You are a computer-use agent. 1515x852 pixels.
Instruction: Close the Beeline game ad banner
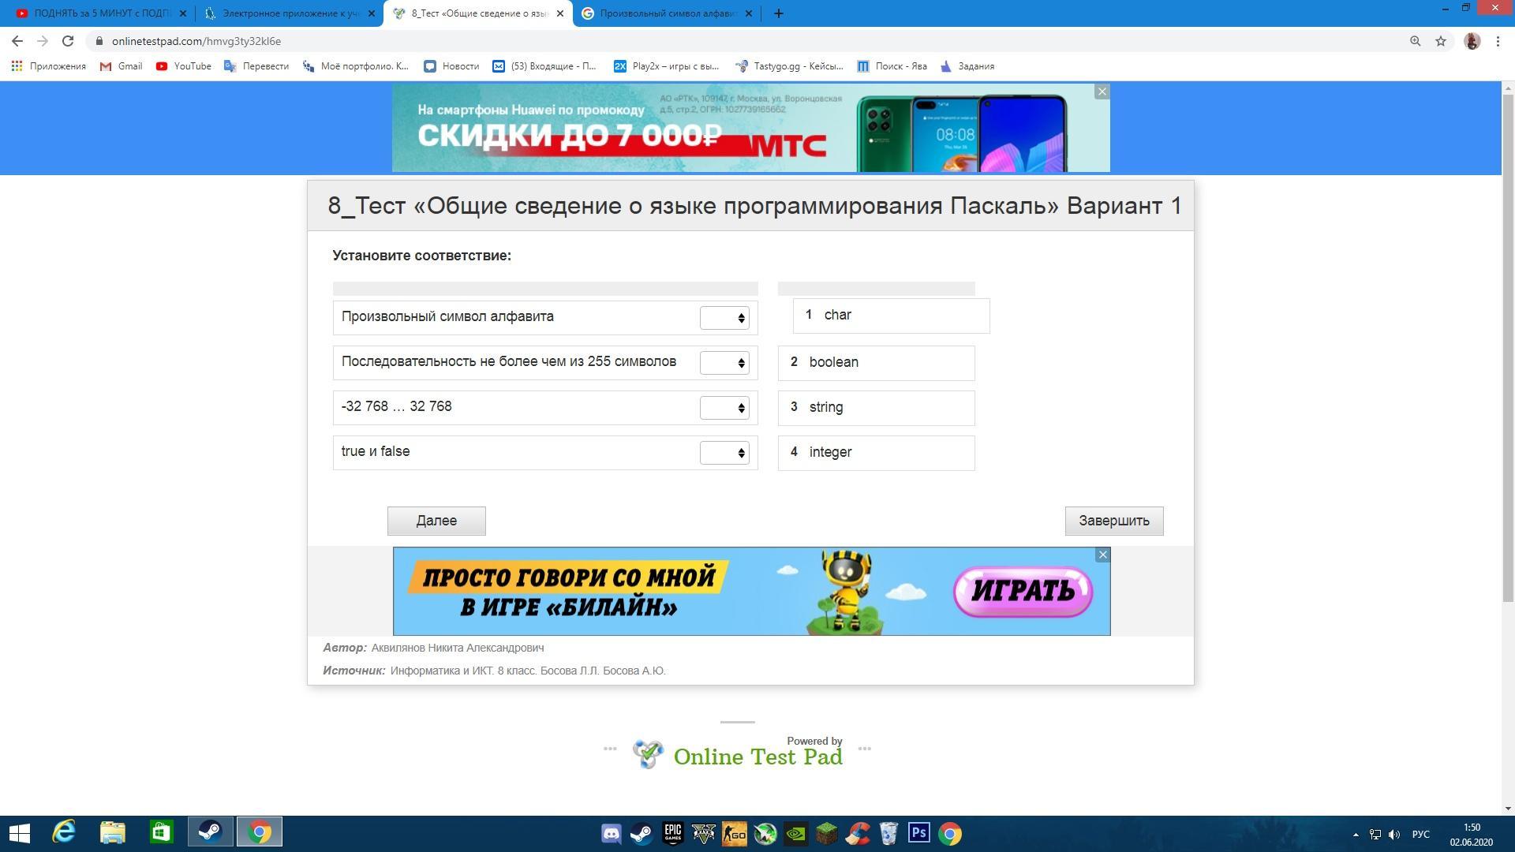(x=1103, y=555)
